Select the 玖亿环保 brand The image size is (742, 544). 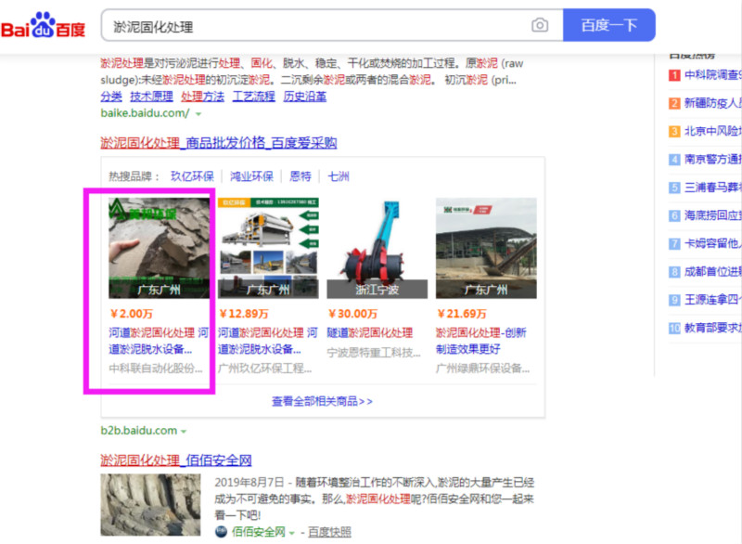pyautogui.click(x=192, y=176)
